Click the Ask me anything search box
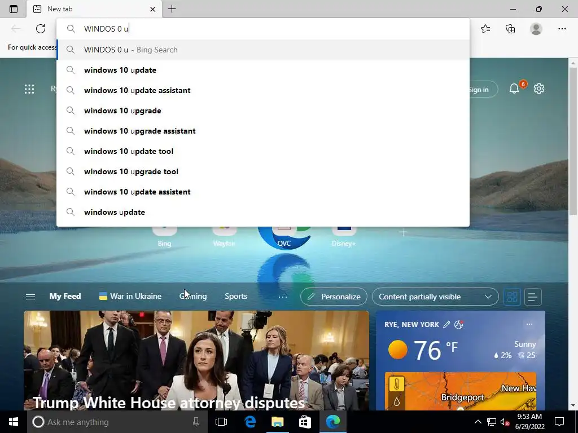Viewport: 578px width, 433px height. point(117,422)
